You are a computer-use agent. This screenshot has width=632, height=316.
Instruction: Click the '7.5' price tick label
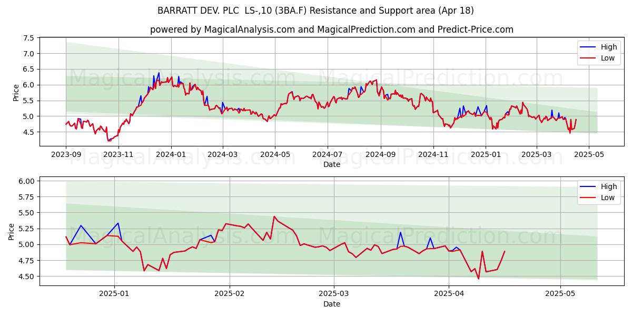[28, 38]
